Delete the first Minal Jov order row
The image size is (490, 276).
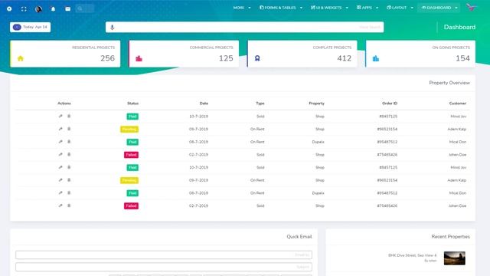point(69,116)
